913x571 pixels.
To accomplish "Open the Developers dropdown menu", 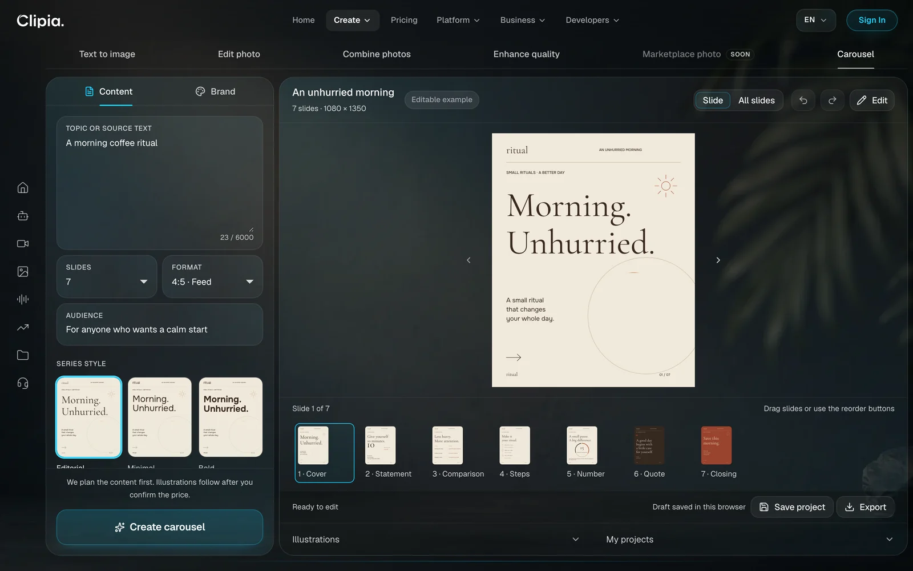I will pyautogui.click(x=592, y=20).
